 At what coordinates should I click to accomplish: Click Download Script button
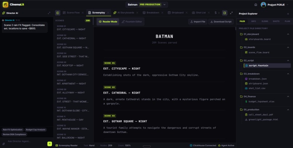point(221,22)
